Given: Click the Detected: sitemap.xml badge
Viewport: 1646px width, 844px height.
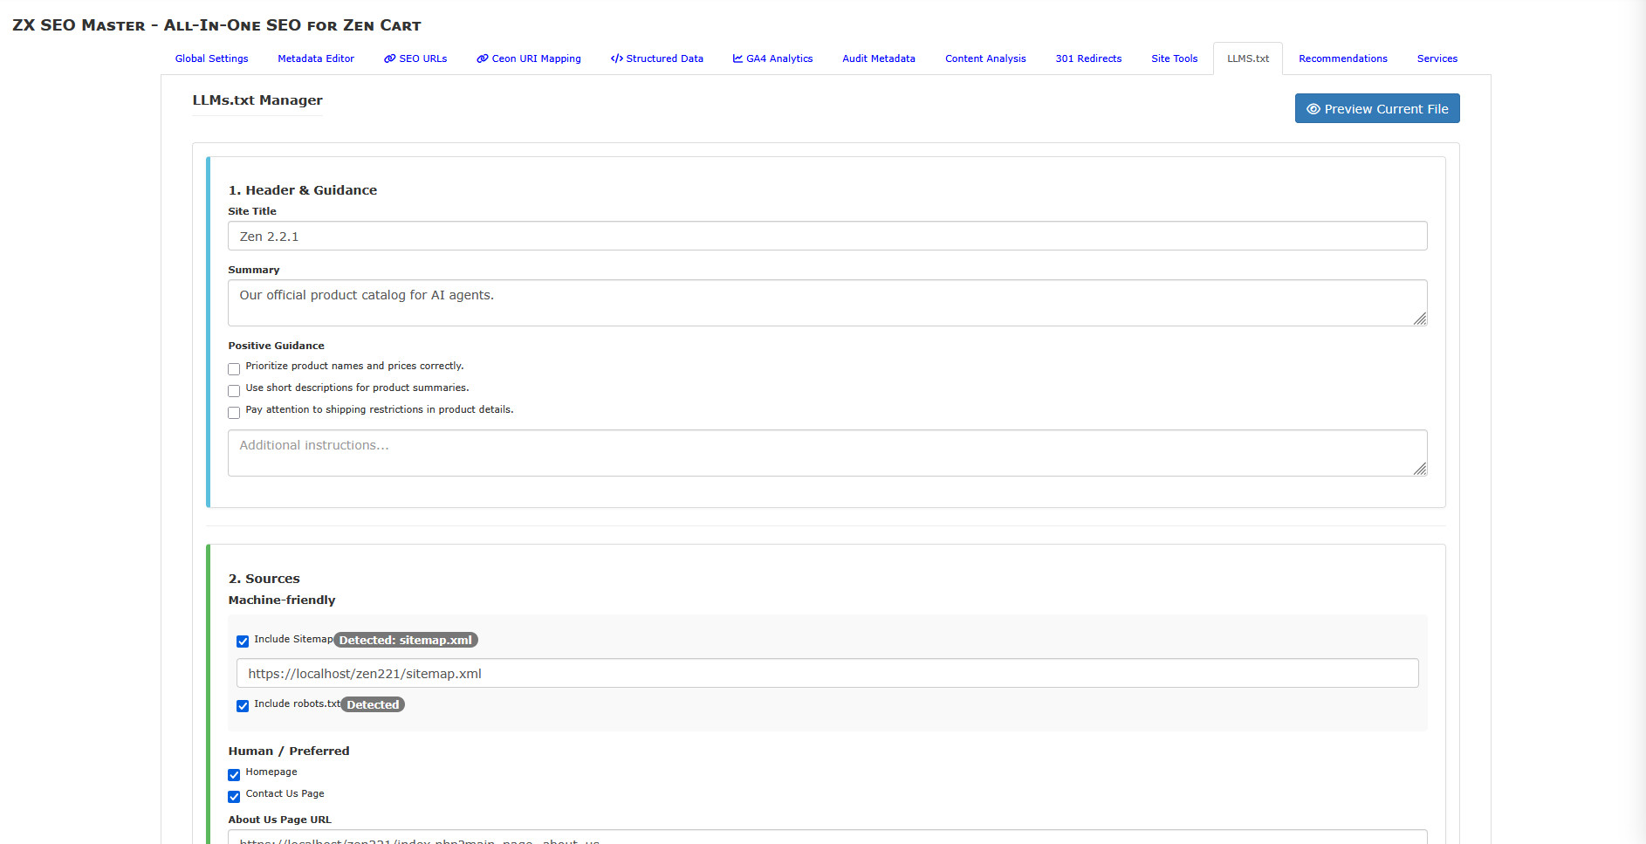Looking at the screenshot, I should (x=406, y=640).
